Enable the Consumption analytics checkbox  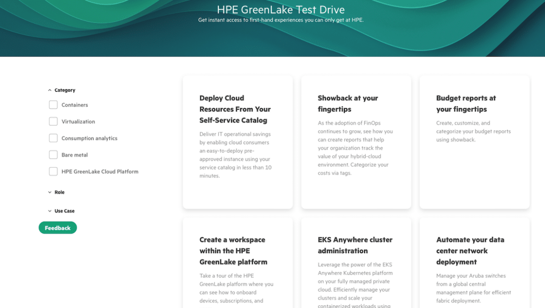pyautogui.click(x=53, y=138)
